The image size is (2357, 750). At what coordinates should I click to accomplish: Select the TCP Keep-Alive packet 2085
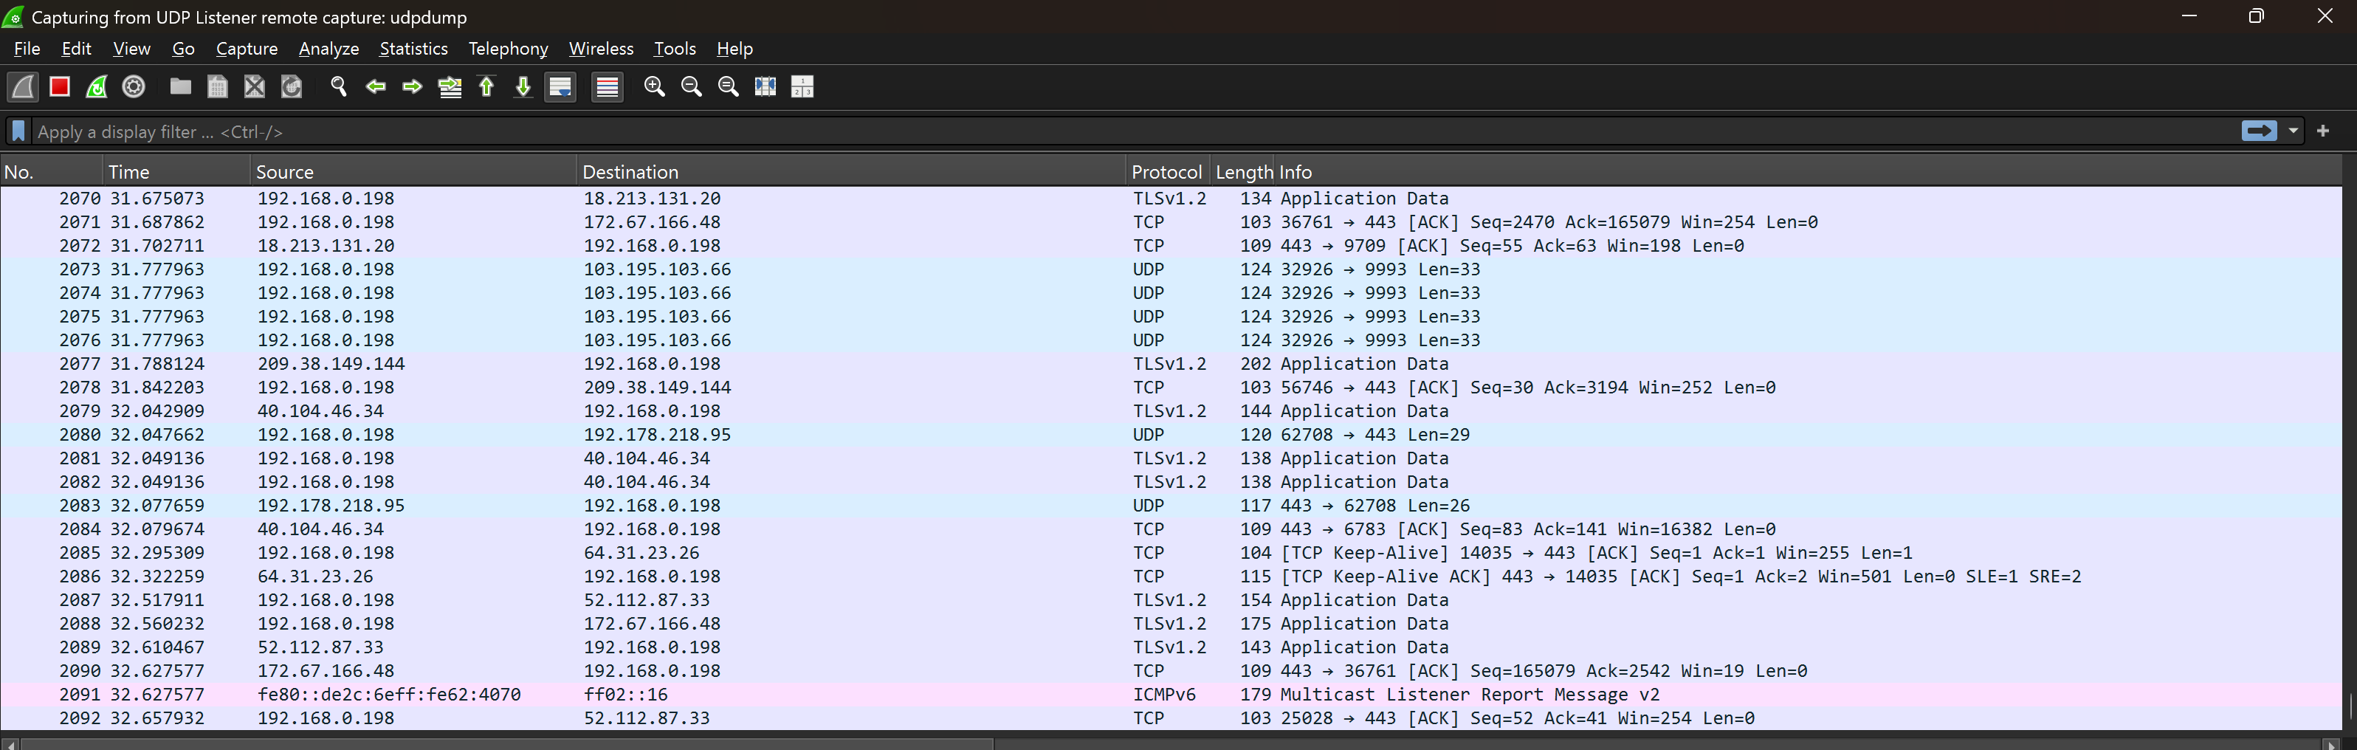pos(641,552)
